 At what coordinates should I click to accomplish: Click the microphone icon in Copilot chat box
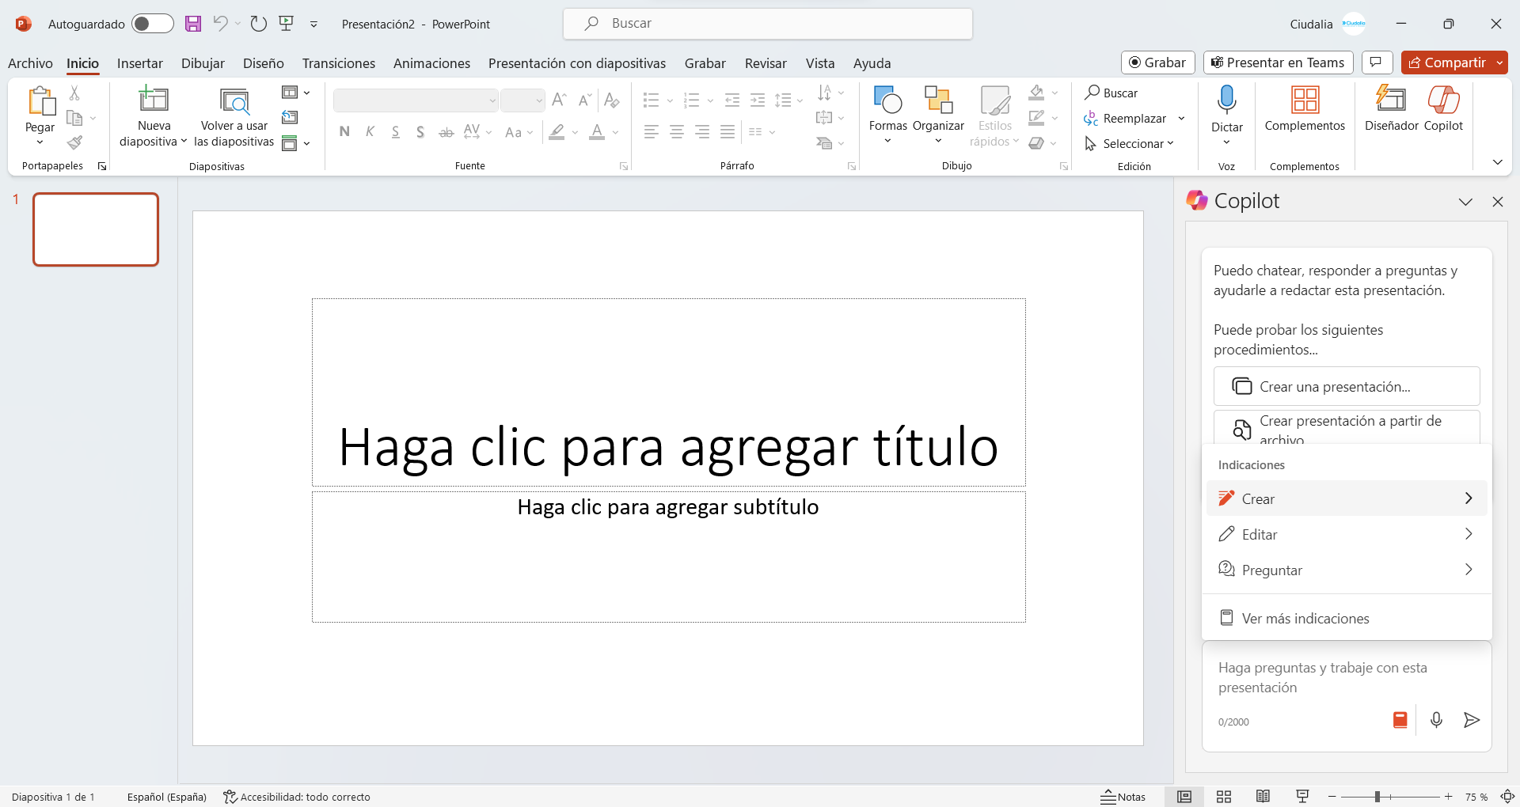coord(1436,720)
